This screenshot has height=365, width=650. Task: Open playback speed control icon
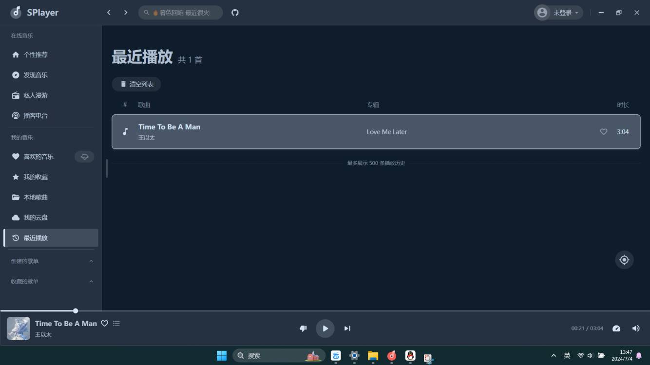616,328
